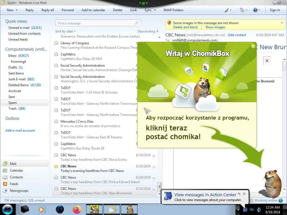Flag the CBC Prince Edward Island message
287x215 pixels.
coord(154,178)
